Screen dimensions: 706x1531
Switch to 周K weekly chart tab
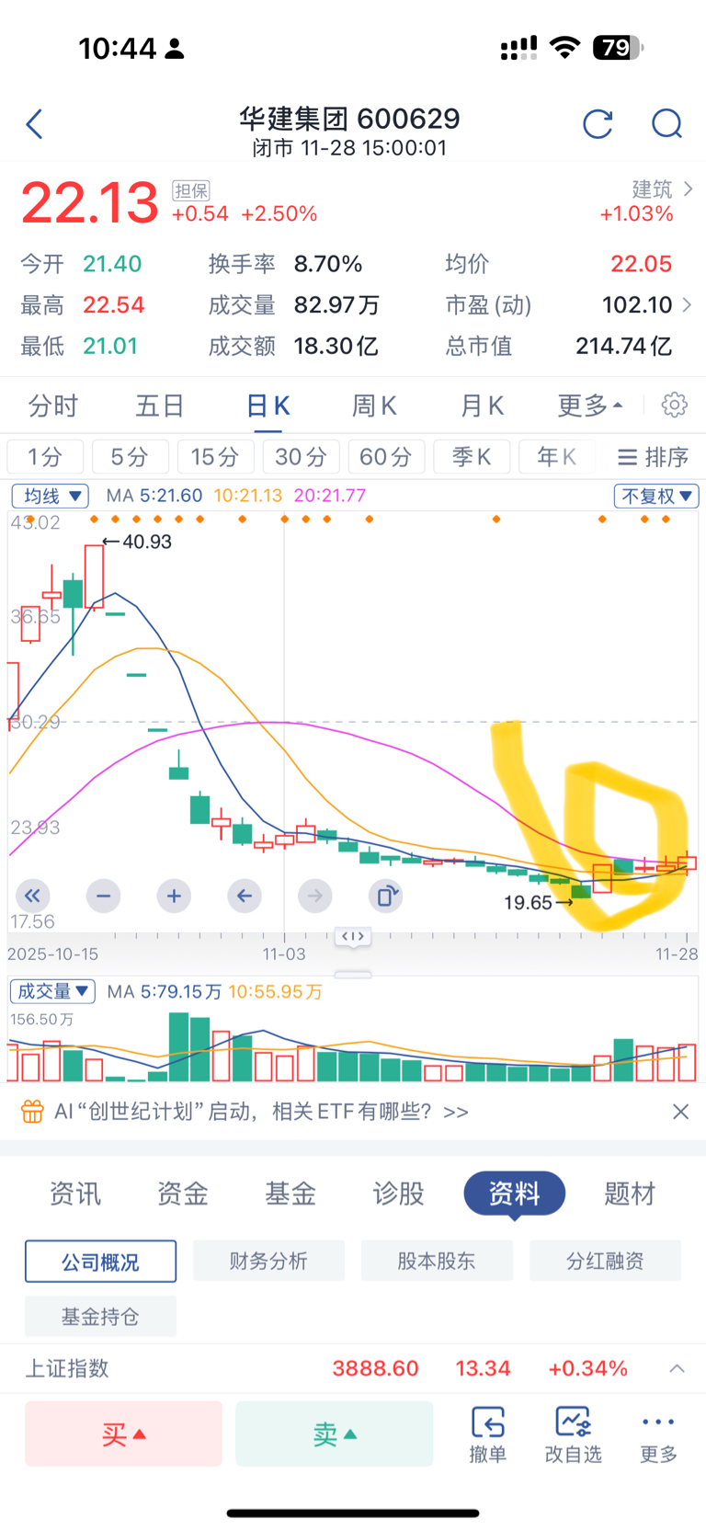pos(374,406)
